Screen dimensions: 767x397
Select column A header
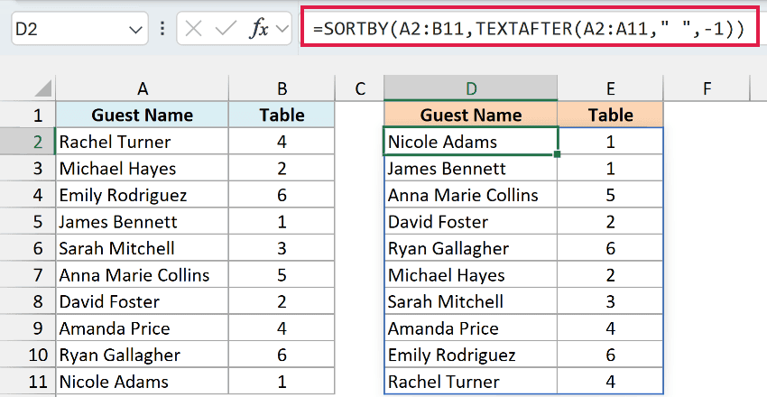click(142, 88)
